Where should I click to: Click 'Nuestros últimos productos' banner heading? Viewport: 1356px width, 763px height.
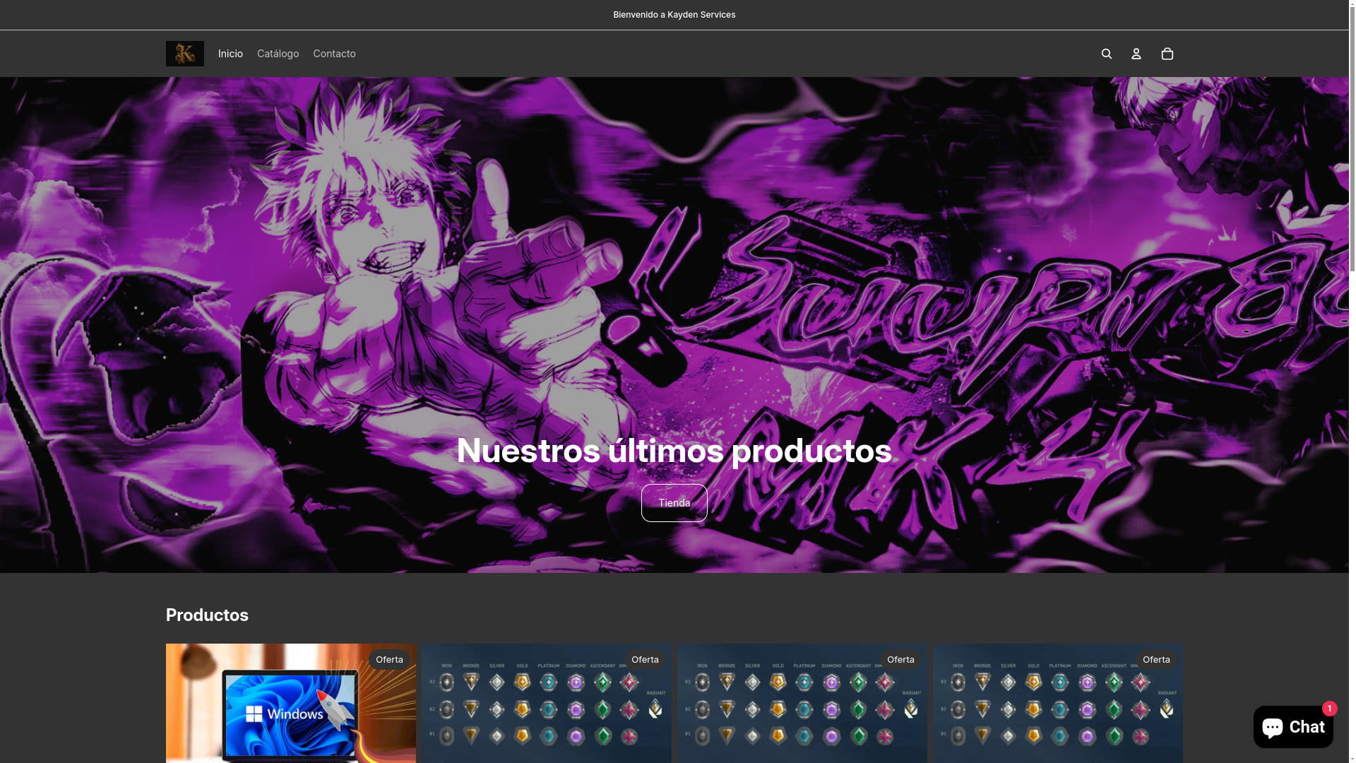pos(674,451)
